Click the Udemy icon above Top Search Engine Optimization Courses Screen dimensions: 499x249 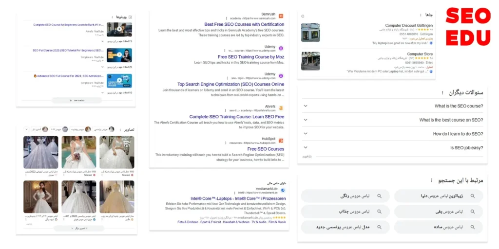point(281,76)
